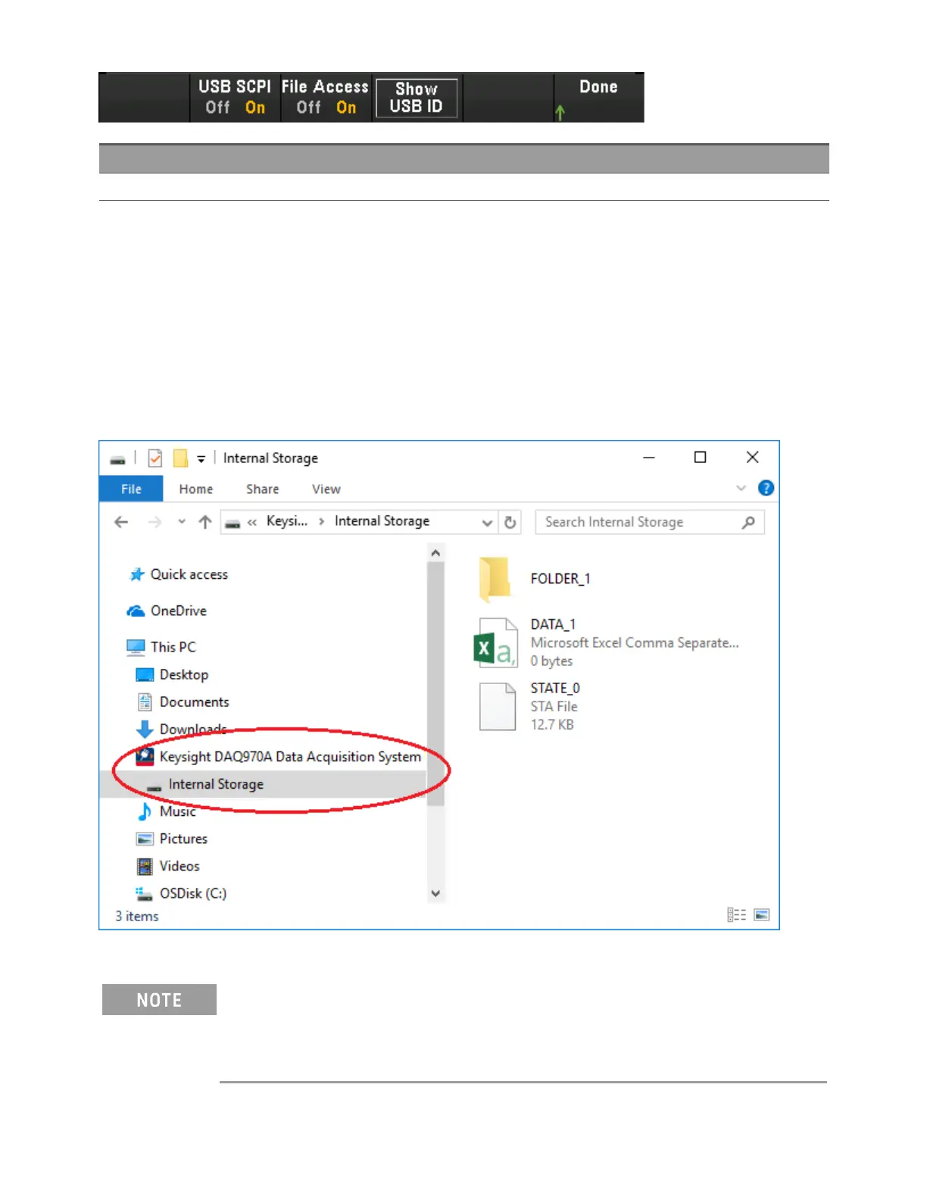The image size is (927, 1200).
Task: Select Keysight DAQ970A Data Acquisition System
Action: click(x=290, y=757)
